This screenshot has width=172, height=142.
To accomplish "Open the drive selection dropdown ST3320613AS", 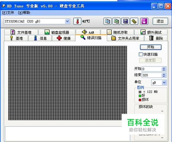I will (x=37, y=21).
